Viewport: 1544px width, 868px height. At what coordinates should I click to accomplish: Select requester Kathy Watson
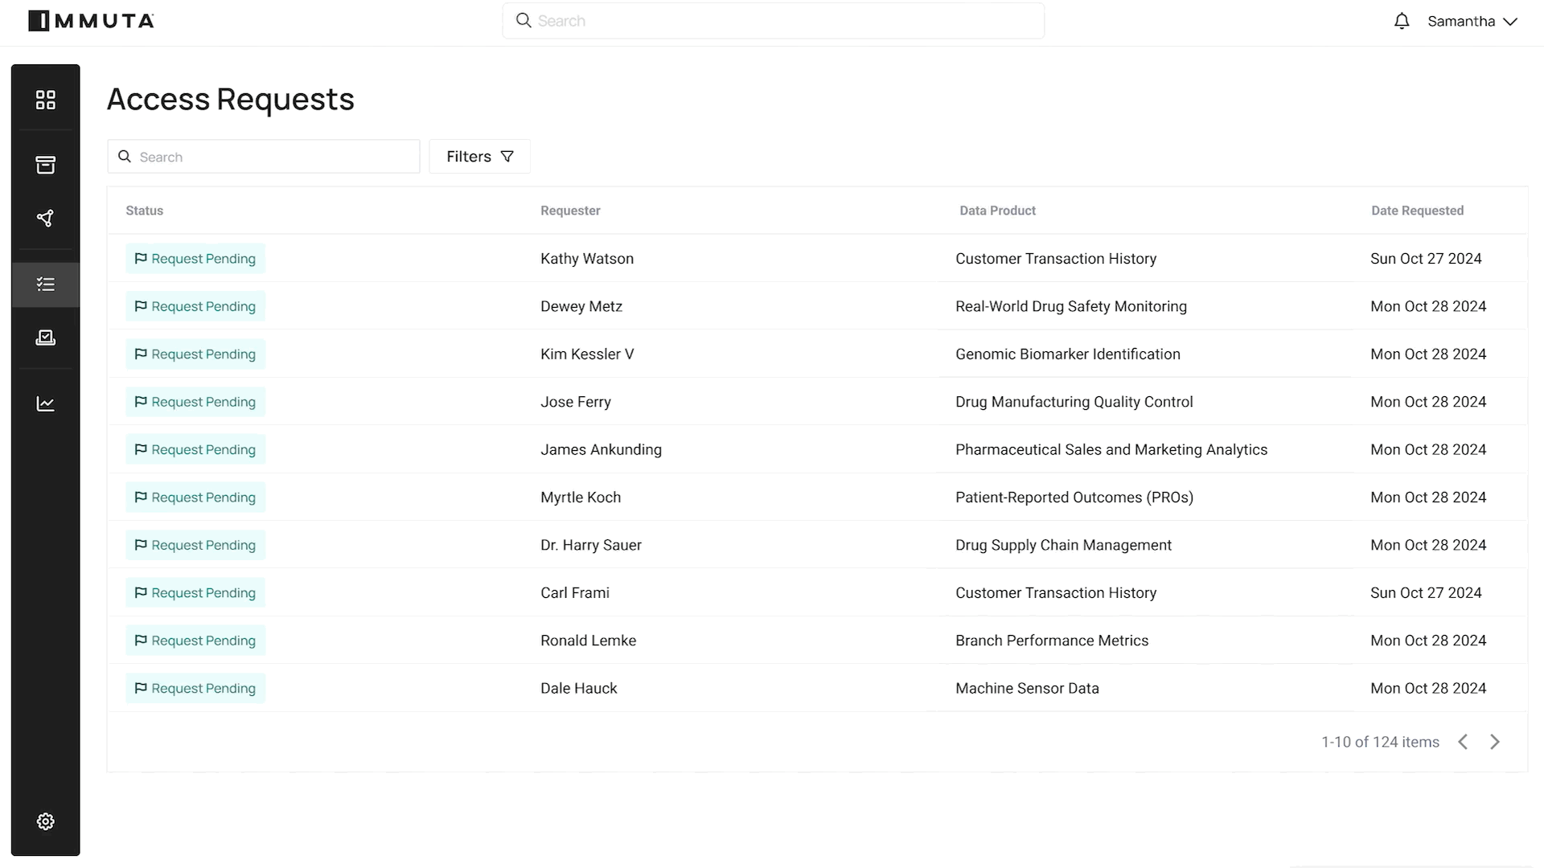click(x=587, y=259)
